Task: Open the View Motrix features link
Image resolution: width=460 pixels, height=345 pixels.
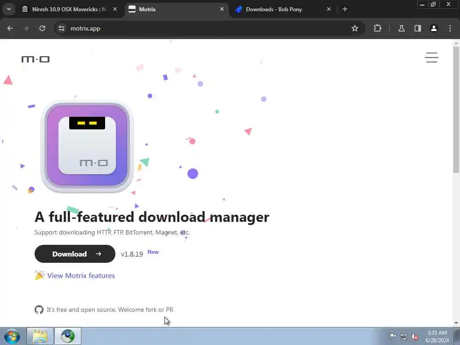Action: (81, 276)
